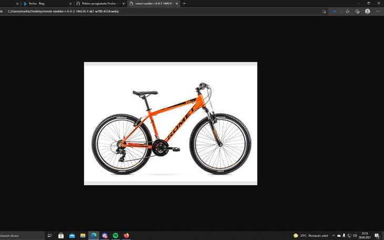Viewport: 384px width, 240px height.
Task: Open File Explorer from the taskbar
Action: pos(83,236)
